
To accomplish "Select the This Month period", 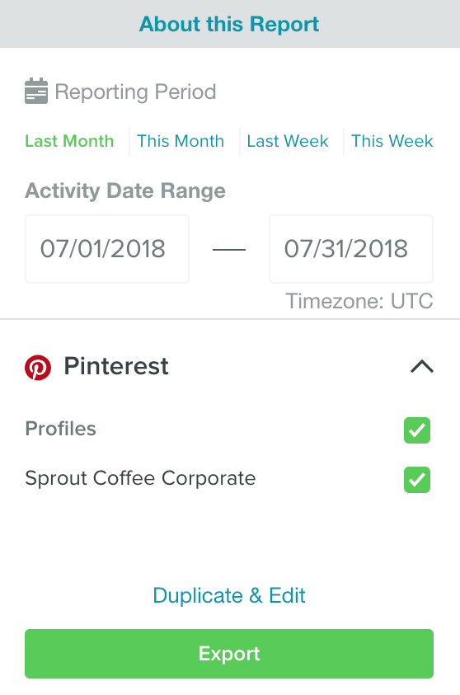I will coord(181,141).
